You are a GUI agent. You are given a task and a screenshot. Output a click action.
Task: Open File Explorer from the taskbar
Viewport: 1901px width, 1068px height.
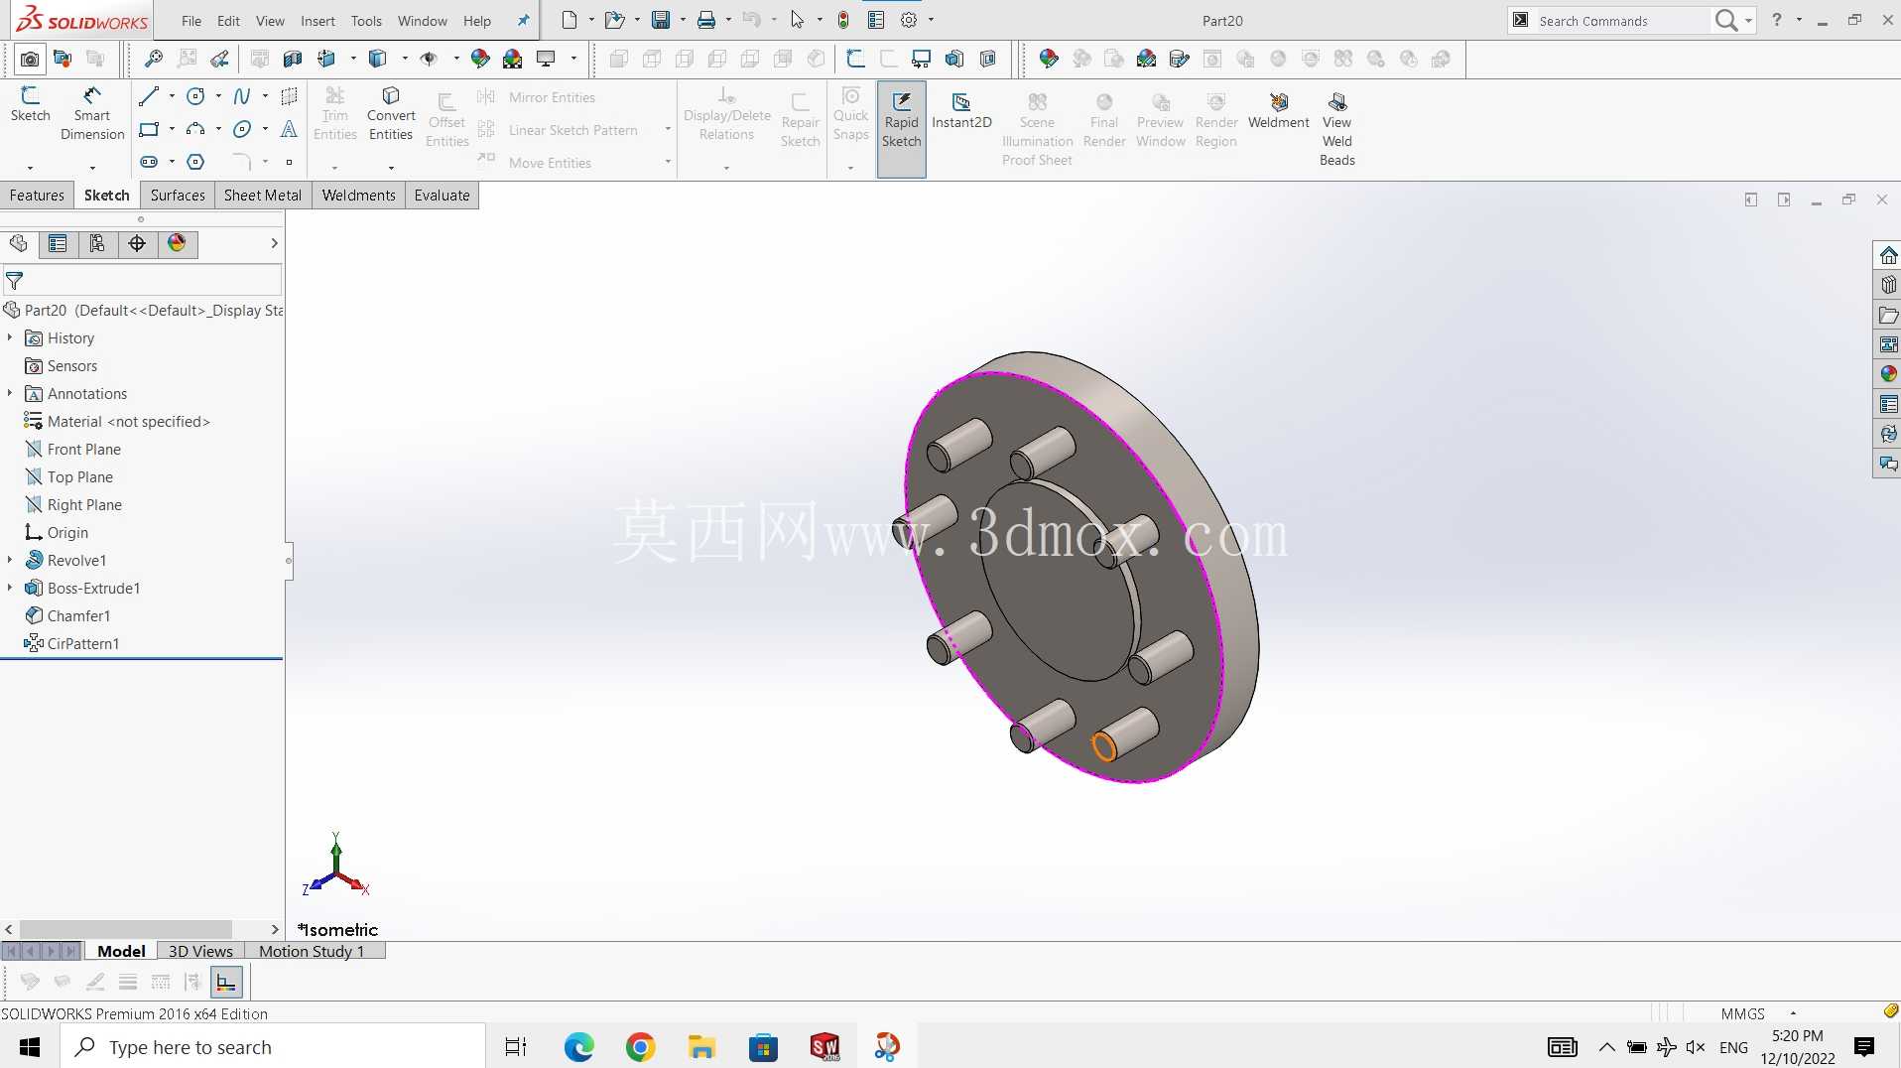point(702,1047)
